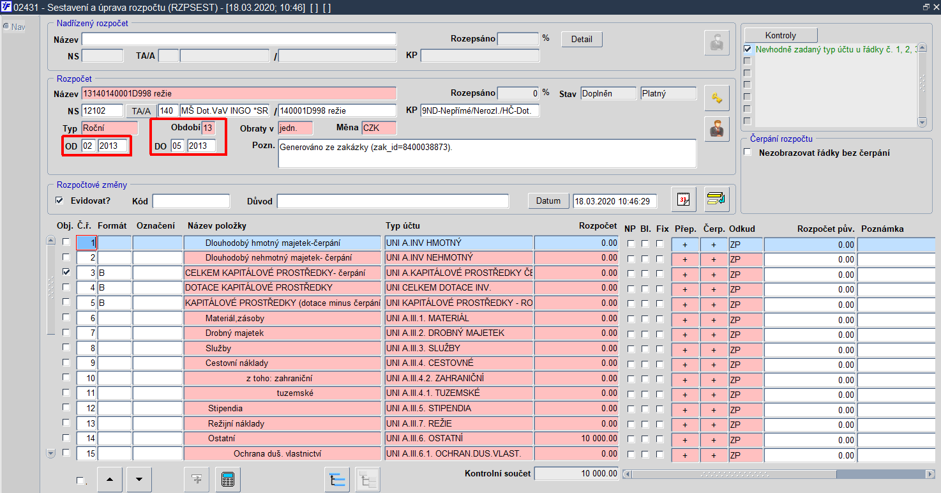Viewport: 941px width, 493px height.
Task: Click the golden key icon button
Action: click(x=716, y=98)
